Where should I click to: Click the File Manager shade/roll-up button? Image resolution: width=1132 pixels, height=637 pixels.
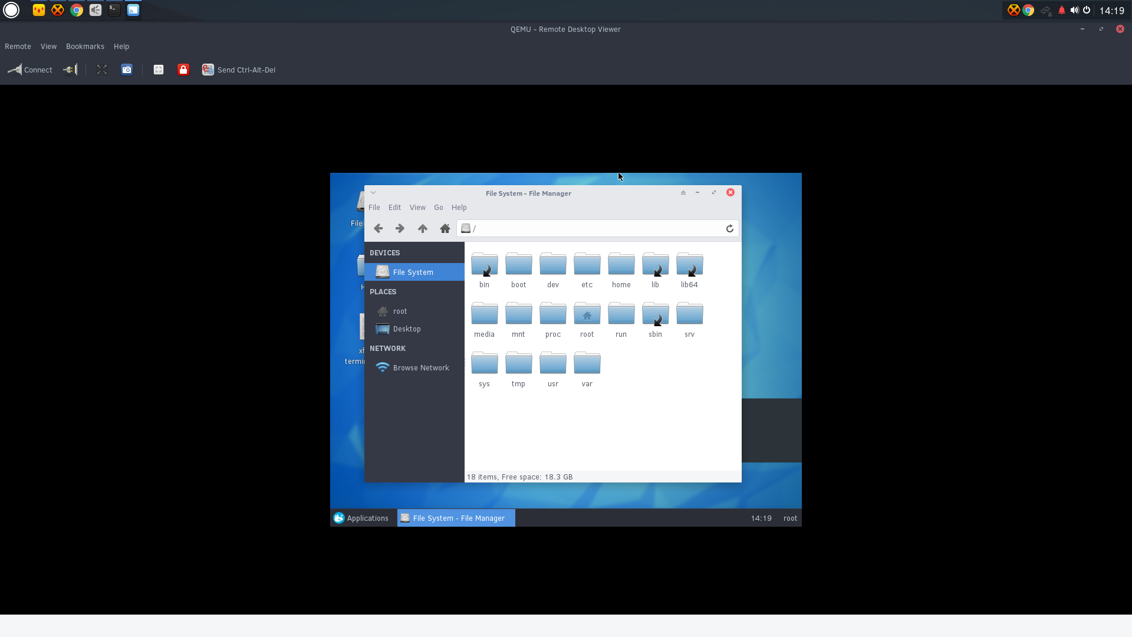coord(683,193)
